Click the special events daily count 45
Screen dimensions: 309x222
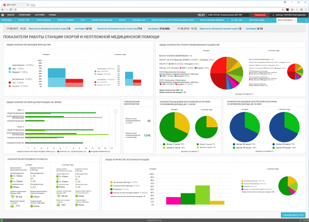pyautogui.click(x=149, y=121)
